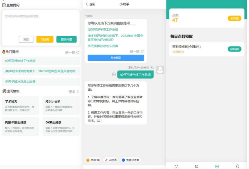Click the plus icon beside the sent message
The height and width of the screenshot is (169, 249).
click(x=114, y=75)
